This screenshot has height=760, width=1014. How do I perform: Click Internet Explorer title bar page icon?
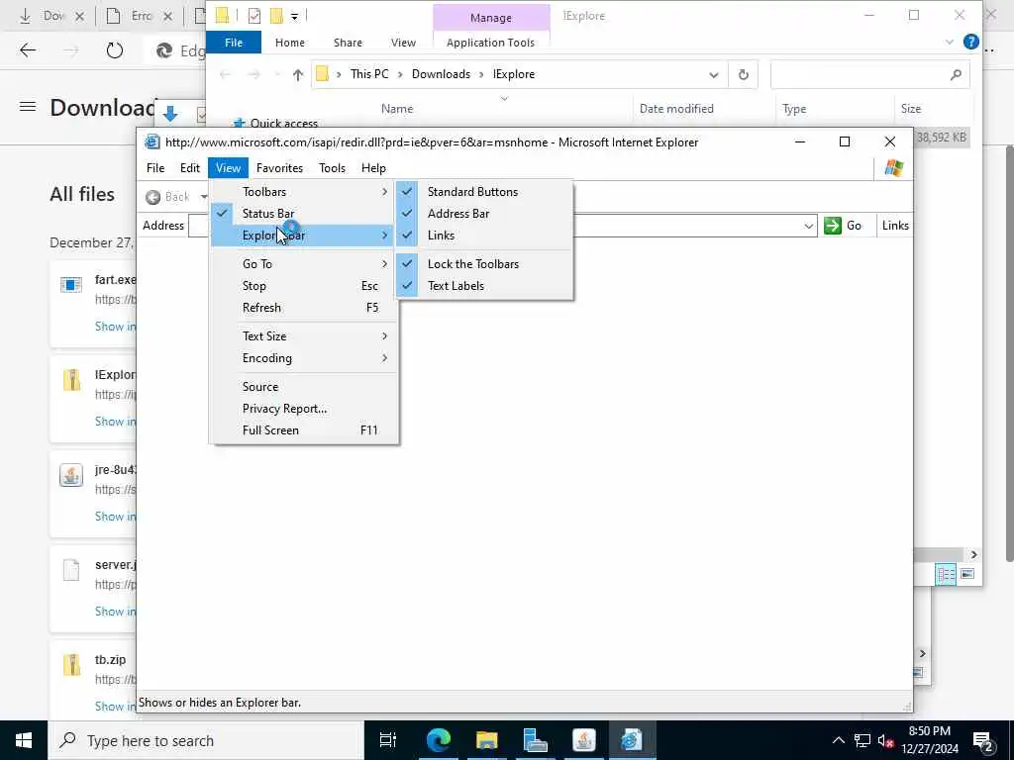click(x=152, y=142)
